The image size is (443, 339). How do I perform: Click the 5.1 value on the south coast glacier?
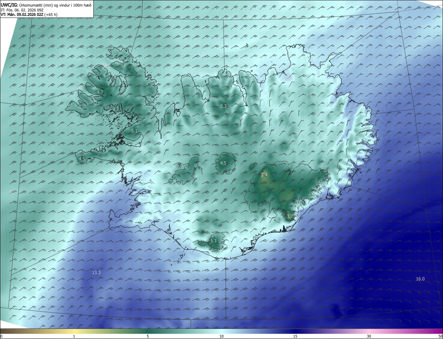(x=214, y=241)
